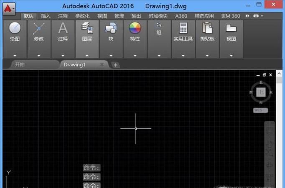Click the ViewCube 西 (West) label
The width and height of the screenshot is (285, 188).
(x=251, y=92)
